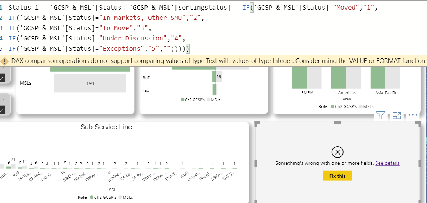Image resolution: width=427 pixels, height=203 pixels.
Task: Click the Americas axis label
Action: click(347, 93)
